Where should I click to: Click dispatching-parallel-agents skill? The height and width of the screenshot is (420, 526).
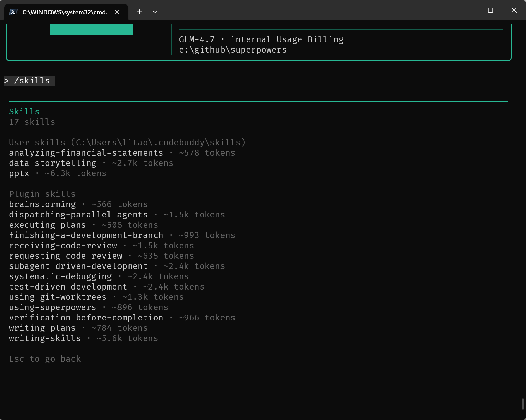pos(78,215)
